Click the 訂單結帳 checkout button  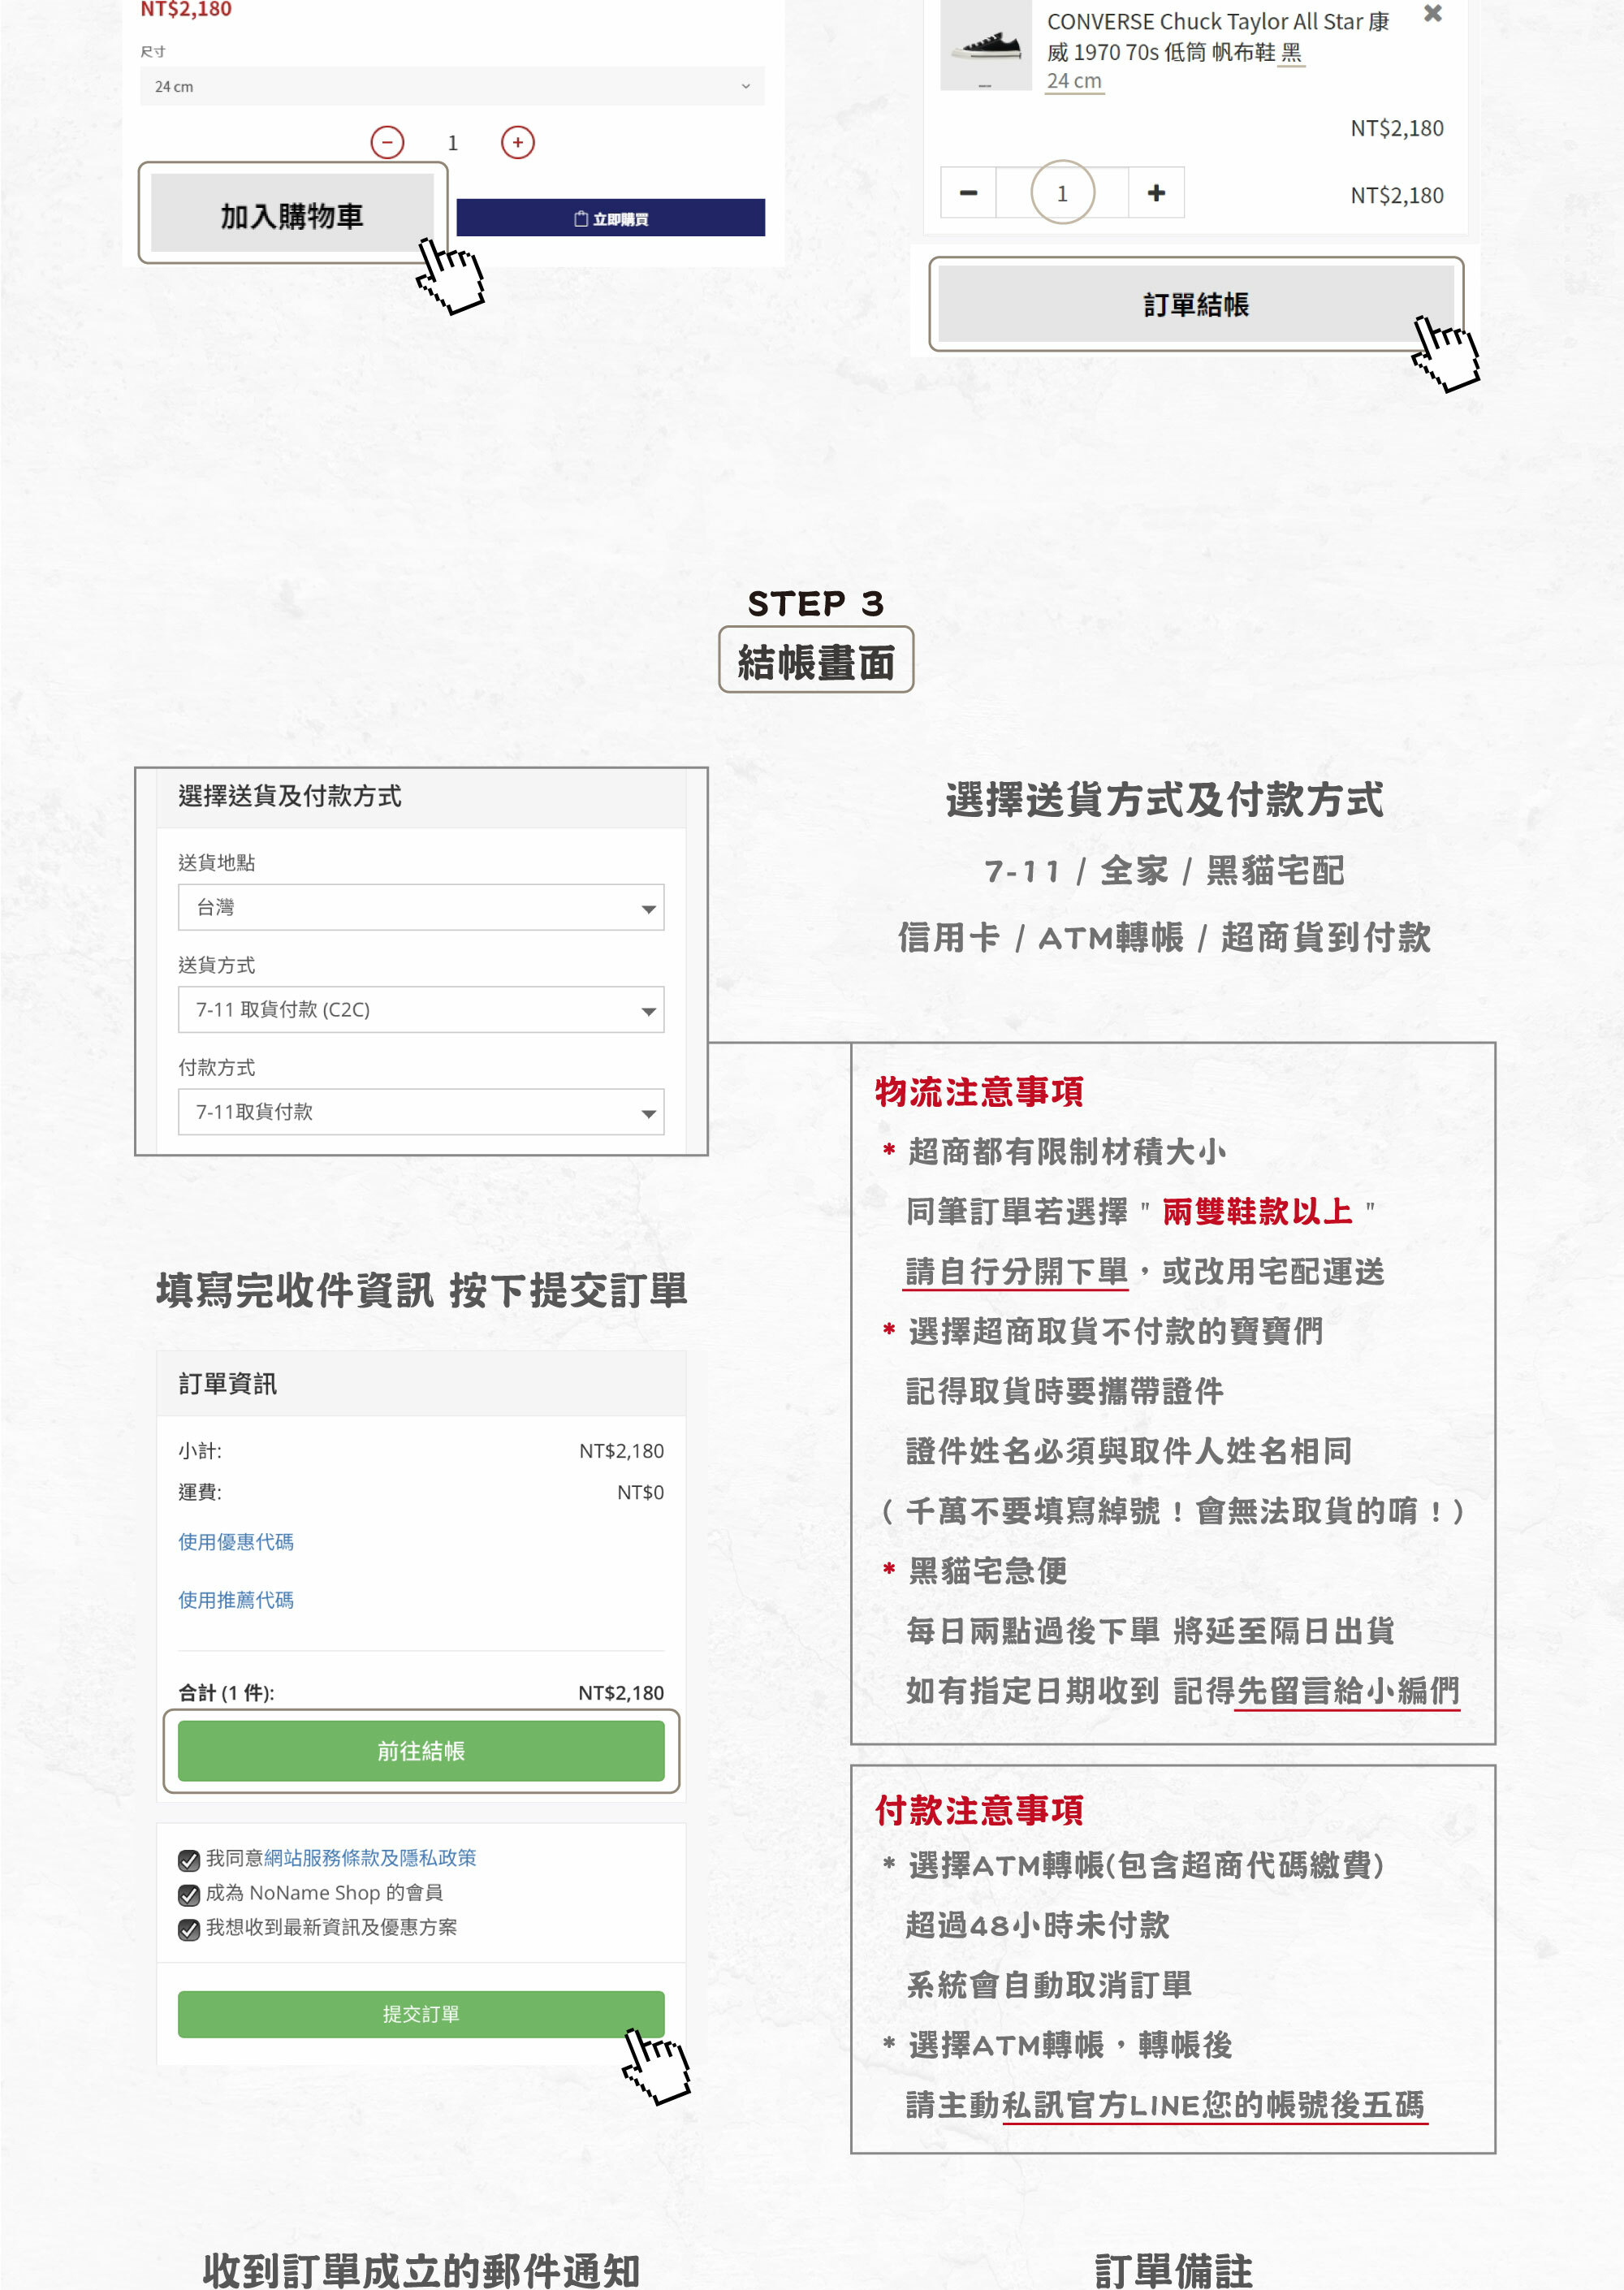pos(1197,305)
